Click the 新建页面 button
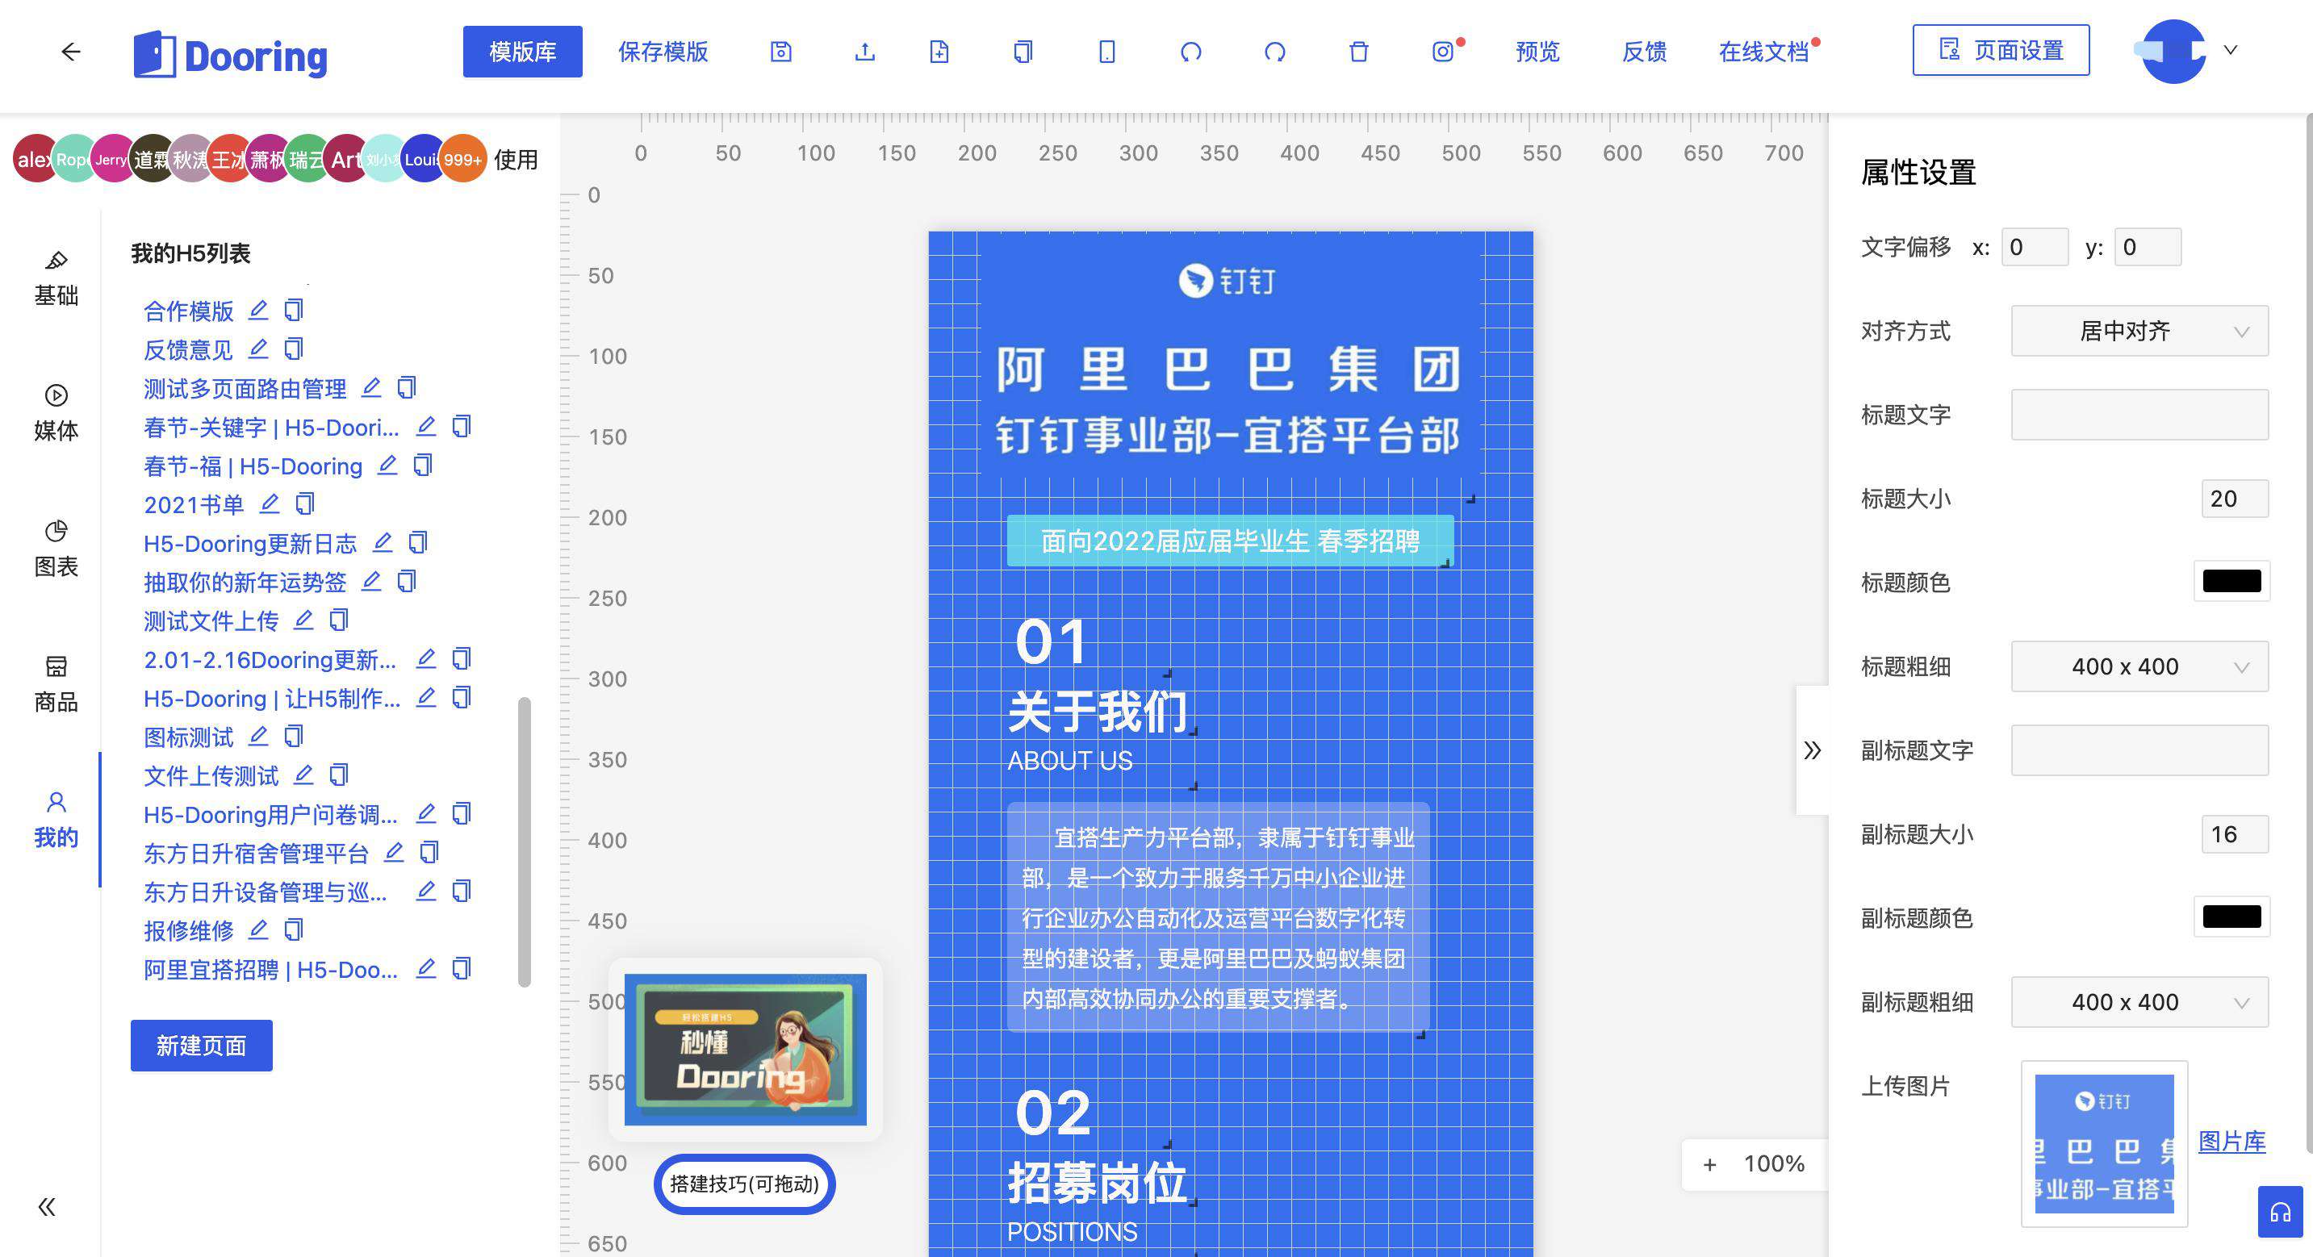This screenshot has height=1257, width=2313. [201, 1045]
